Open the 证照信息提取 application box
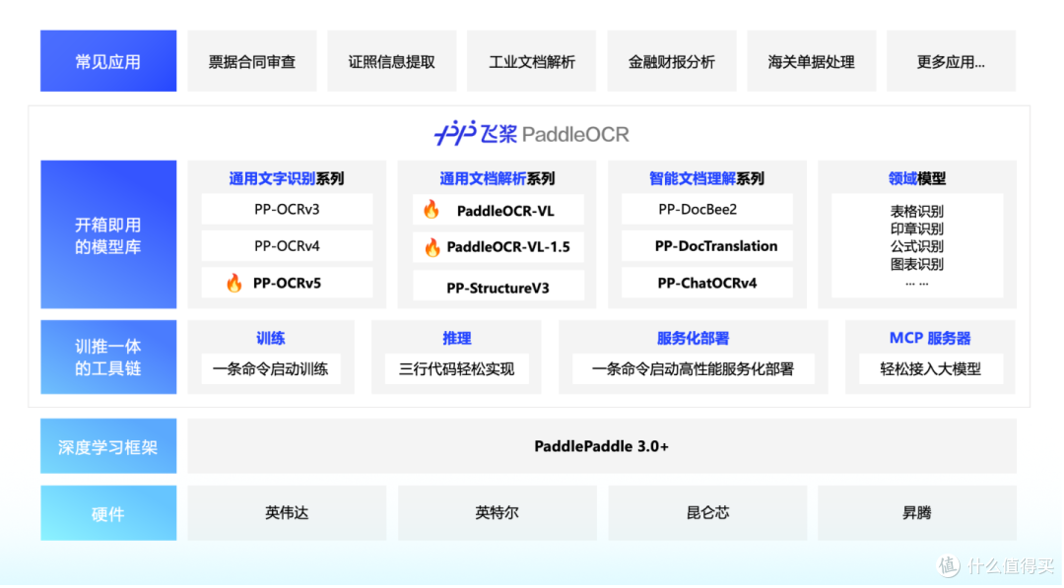Viewport: 1064px width, 588px height. tap(391, 61)
